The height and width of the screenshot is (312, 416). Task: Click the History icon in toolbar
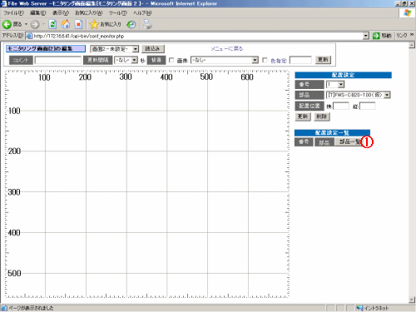(x=131, y=24)
